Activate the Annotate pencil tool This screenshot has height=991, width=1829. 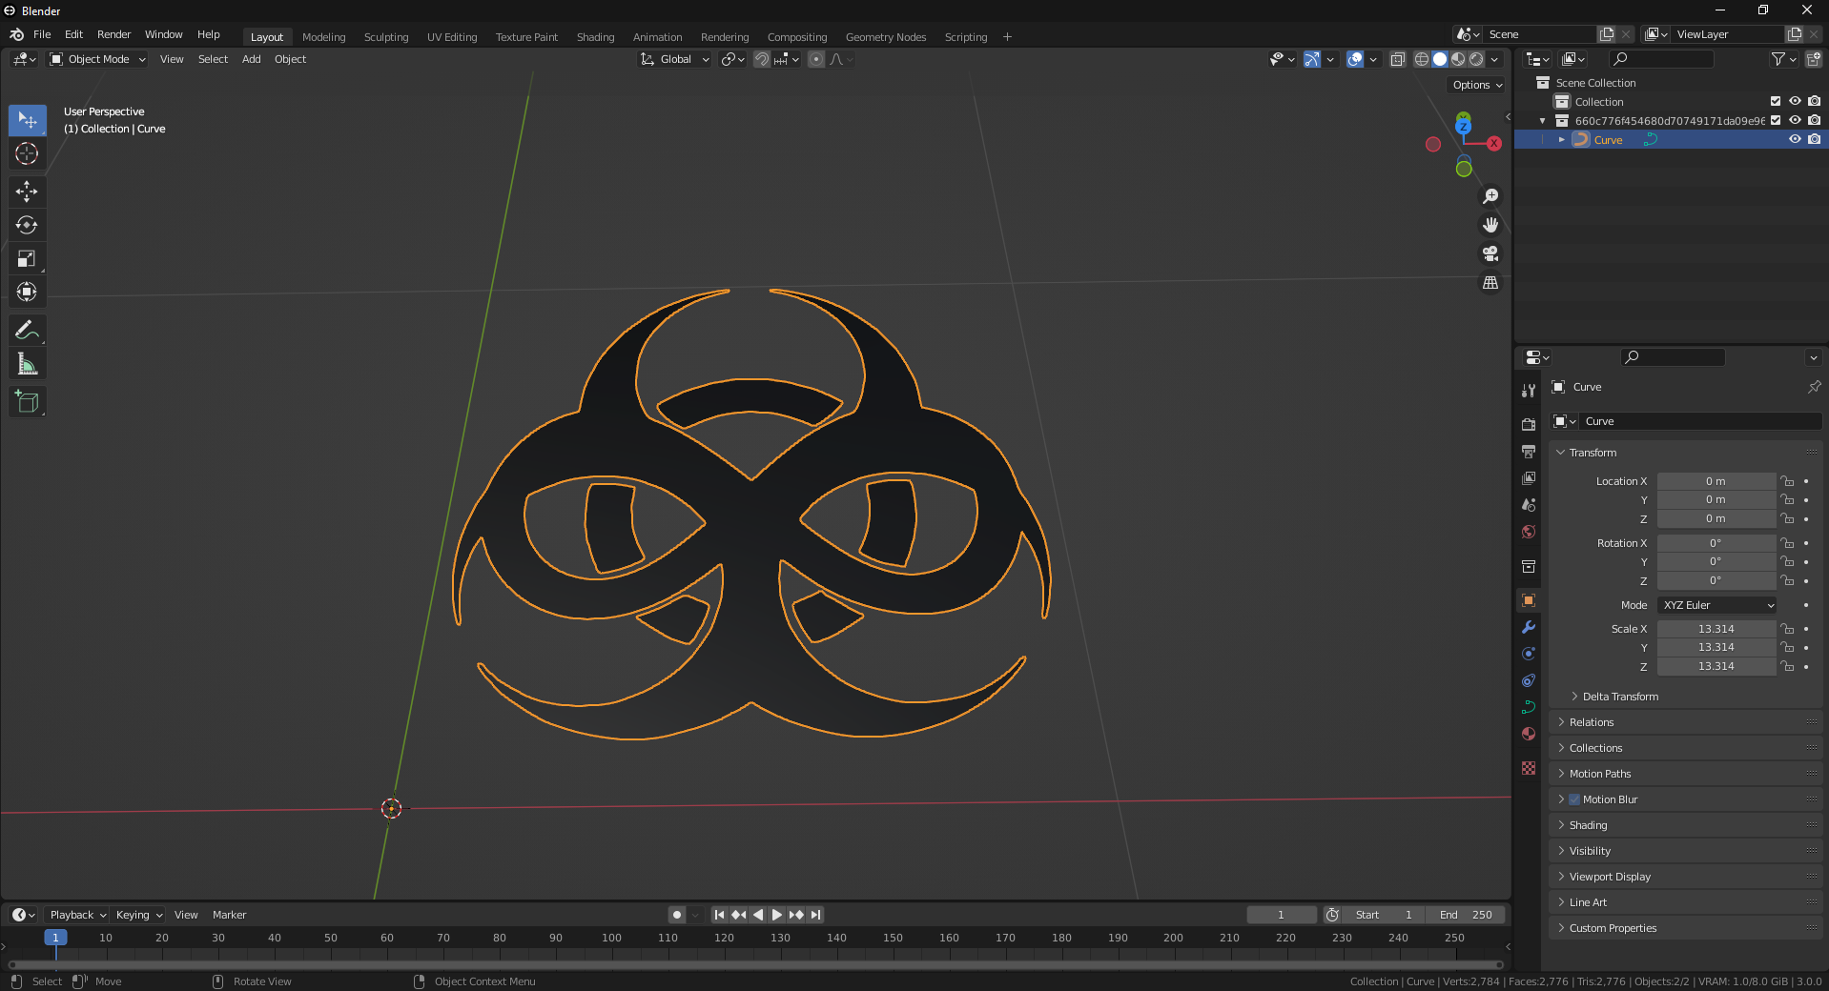(x=27, y=331)
